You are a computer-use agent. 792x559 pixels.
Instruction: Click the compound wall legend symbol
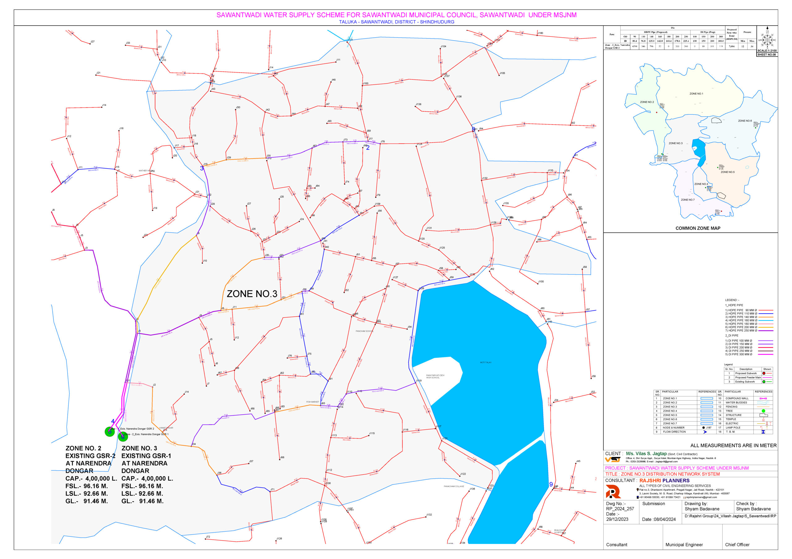tap(763, 399)
